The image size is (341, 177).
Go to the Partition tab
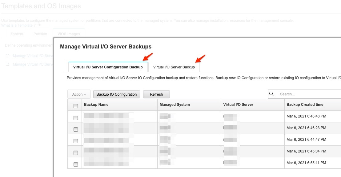[40, 34]
